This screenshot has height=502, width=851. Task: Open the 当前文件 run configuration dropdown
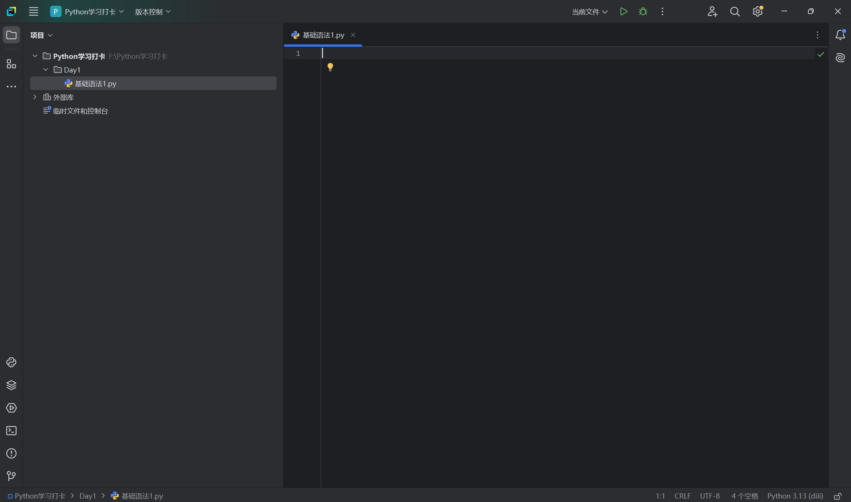click(590, 12)
